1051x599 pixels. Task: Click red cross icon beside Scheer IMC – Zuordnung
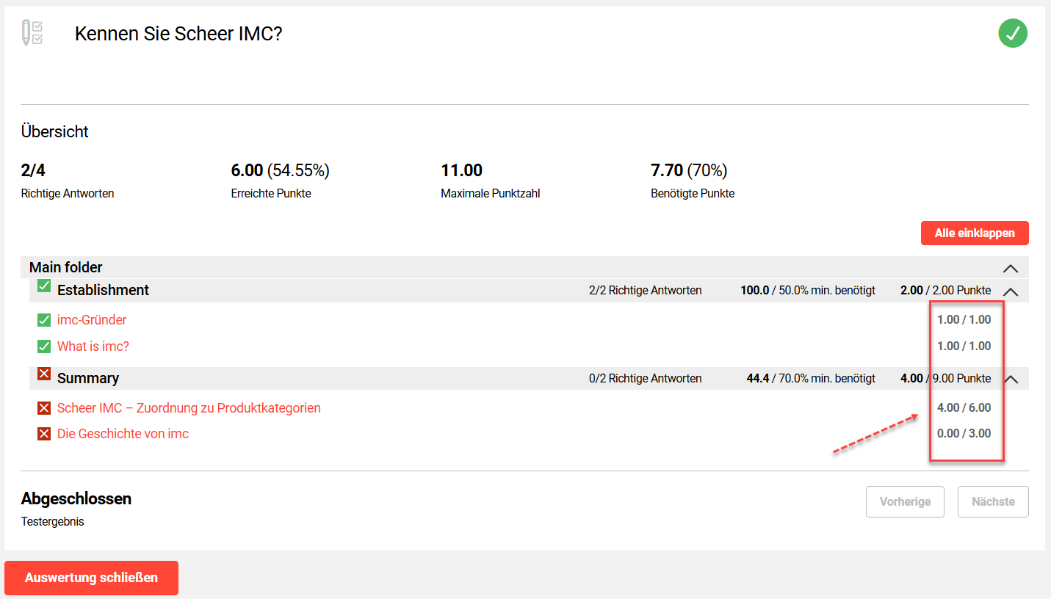(44, 408)
